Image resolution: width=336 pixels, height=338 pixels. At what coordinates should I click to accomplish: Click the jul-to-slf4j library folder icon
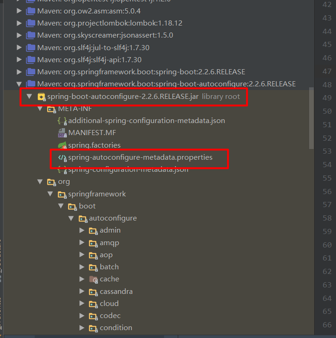(x=30, y=48)
